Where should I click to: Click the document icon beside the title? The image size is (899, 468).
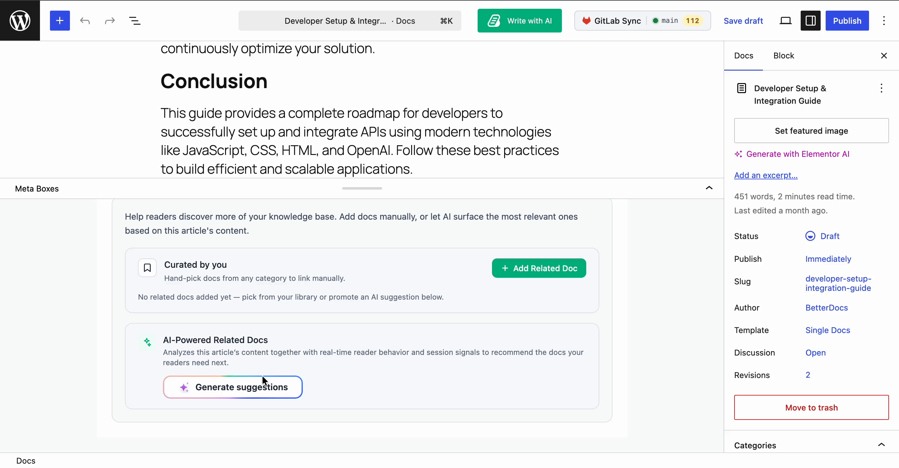(741, 88)
